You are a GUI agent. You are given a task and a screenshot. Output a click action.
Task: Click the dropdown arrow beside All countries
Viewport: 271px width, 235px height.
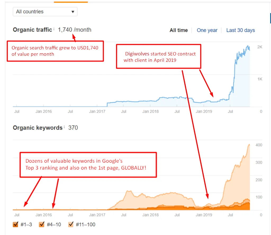73,12
